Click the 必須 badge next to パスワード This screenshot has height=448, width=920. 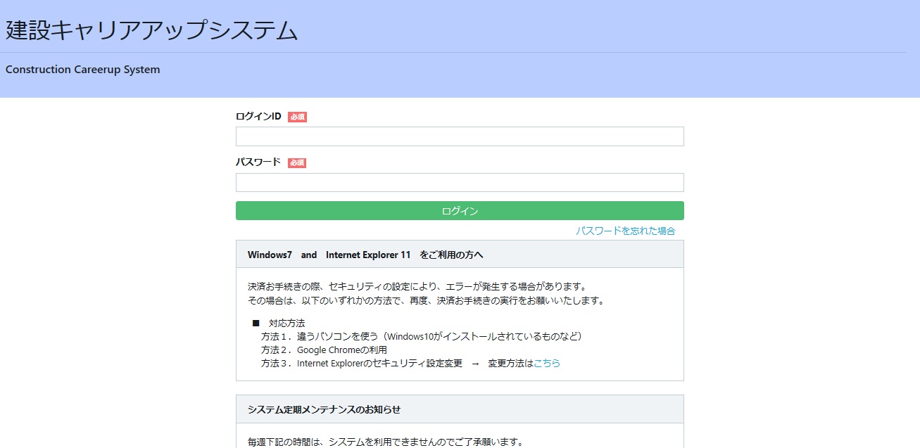(297, 162)
